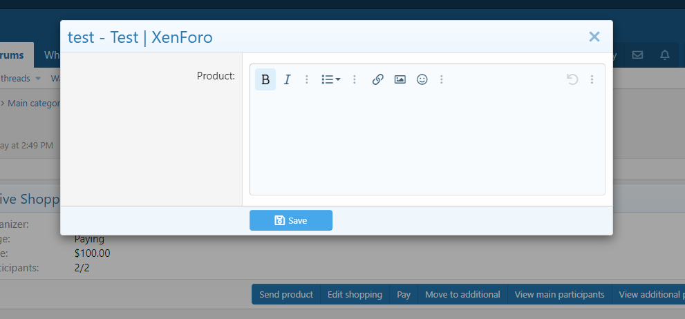Open the alerts bell icon
Screen dimensions: 685x319
click(x=665, y=55)
